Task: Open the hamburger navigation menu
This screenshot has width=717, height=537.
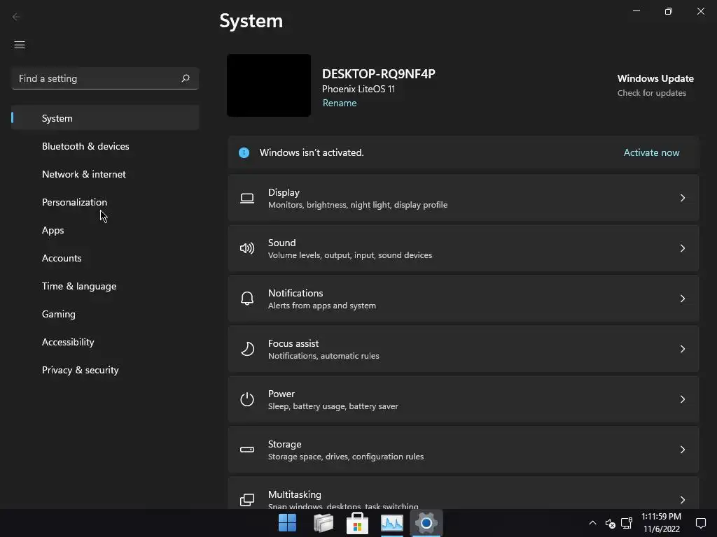Action: pyautogui.click(x=19, y=45)
